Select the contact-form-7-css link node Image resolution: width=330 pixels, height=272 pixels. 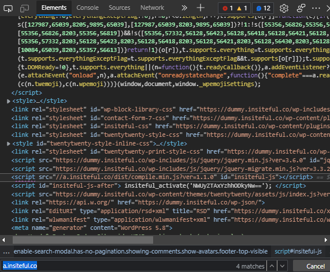[x=170, y=118]
